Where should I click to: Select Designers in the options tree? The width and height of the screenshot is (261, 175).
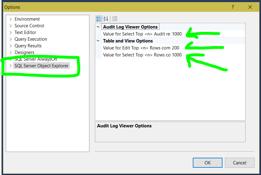[x=24, y=52]
